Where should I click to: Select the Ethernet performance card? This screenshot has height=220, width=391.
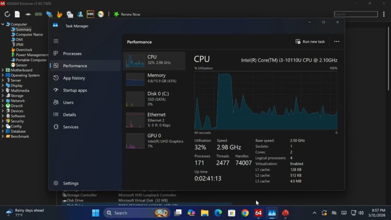(154, 120)
